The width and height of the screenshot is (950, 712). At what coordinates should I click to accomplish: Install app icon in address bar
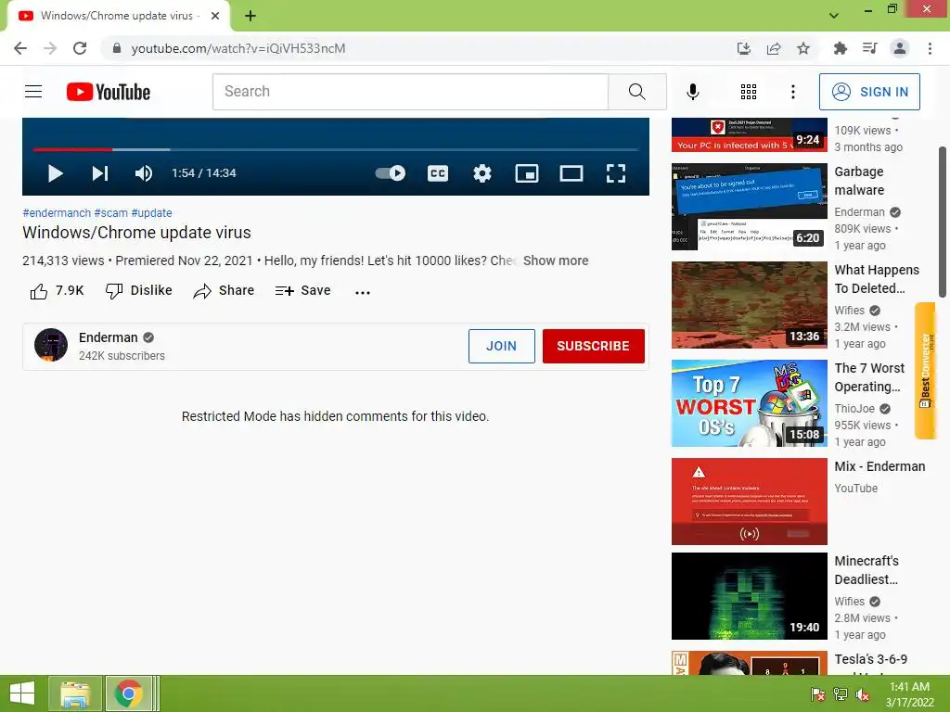pos(744,48)
